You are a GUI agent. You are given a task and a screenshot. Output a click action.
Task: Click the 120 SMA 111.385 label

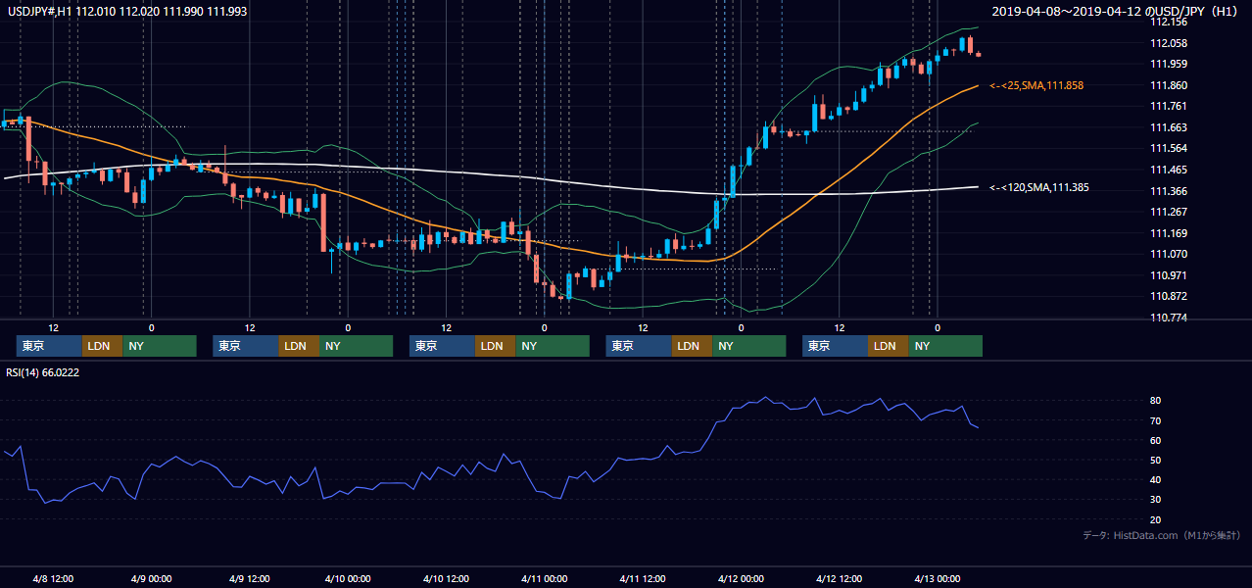[1039, 187]
